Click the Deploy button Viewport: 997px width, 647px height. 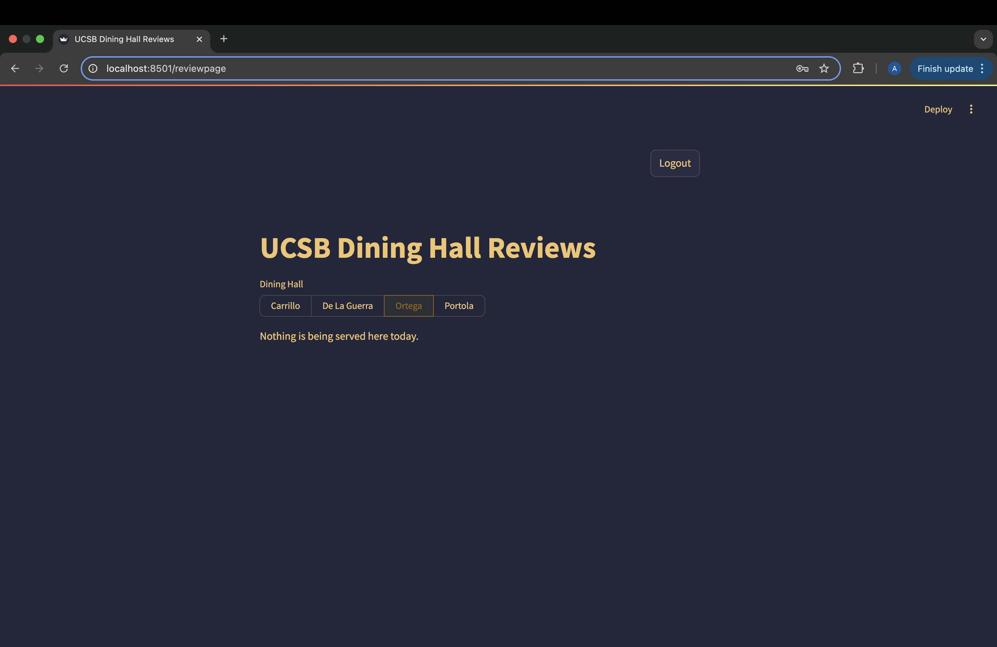point(938,109)
